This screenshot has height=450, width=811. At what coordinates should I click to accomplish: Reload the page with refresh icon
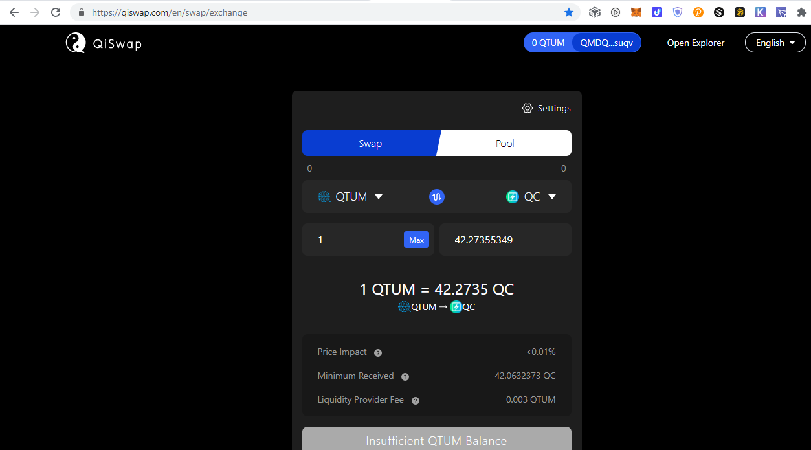(x=56, y=12)
